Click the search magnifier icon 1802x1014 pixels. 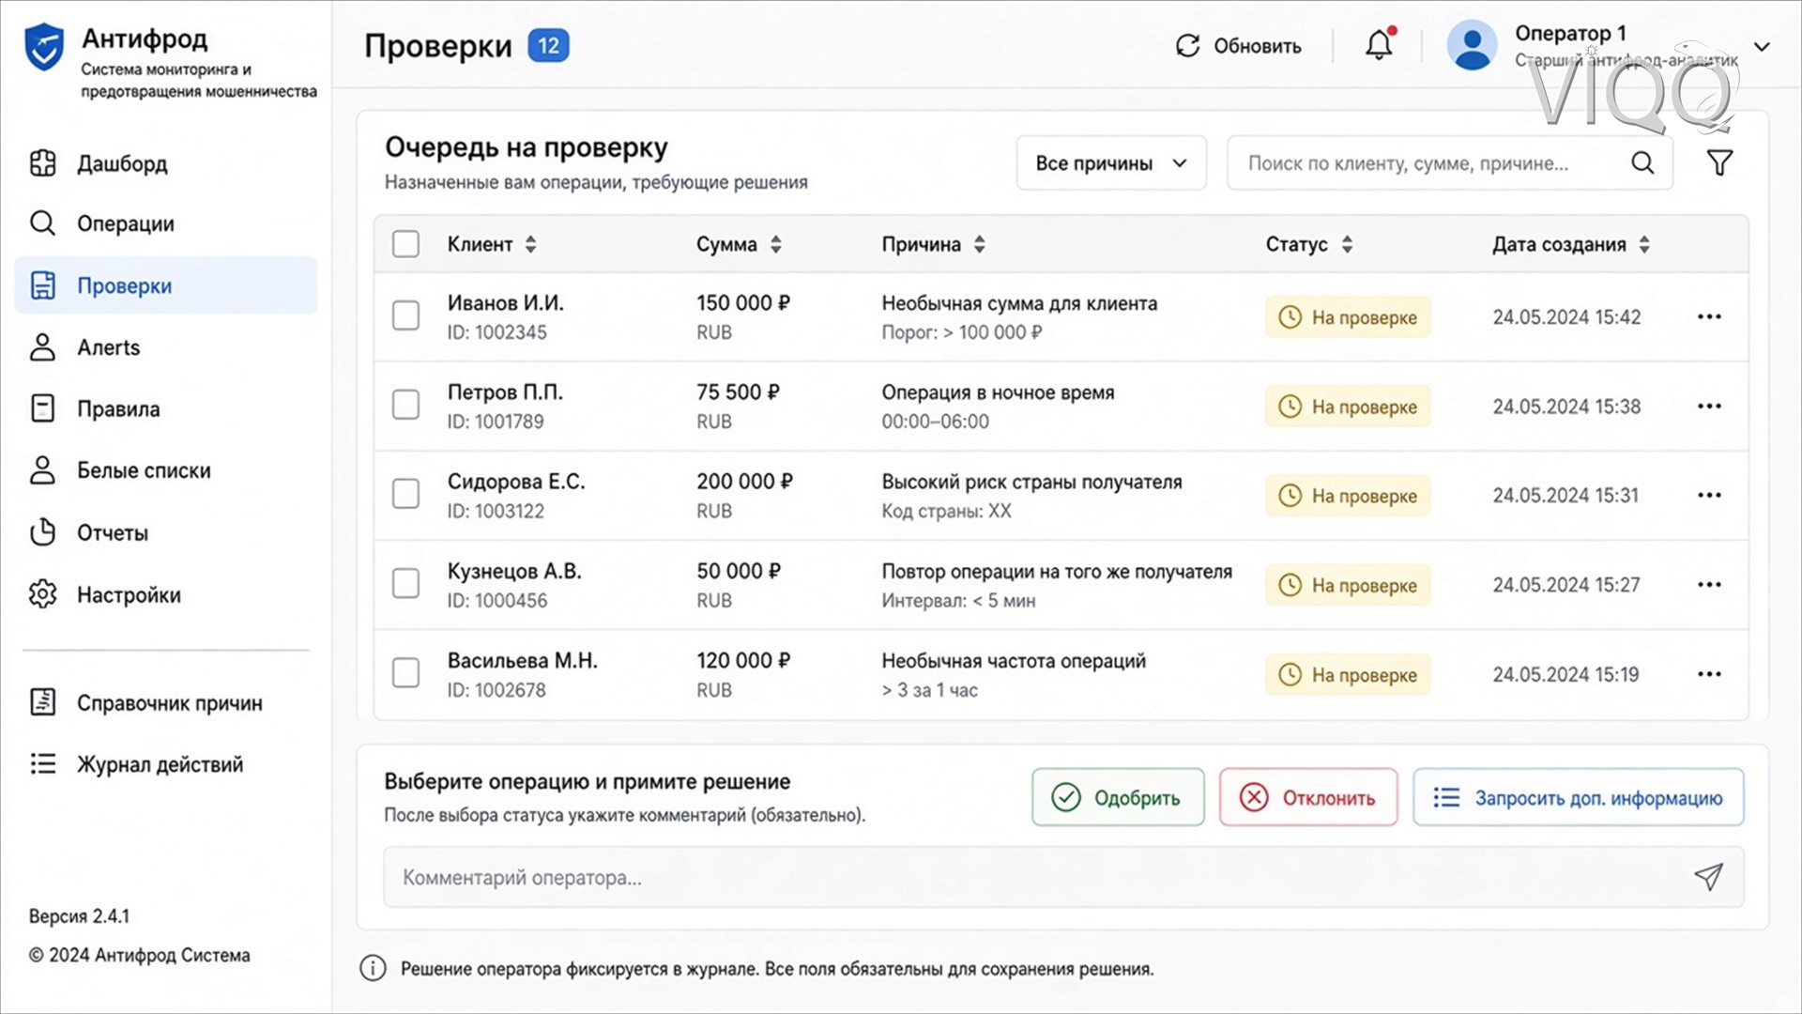1642,163
